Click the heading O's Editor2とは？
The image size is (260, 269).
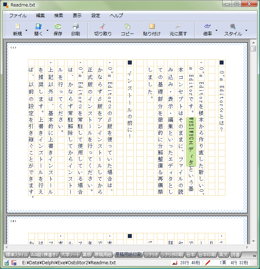222,101
